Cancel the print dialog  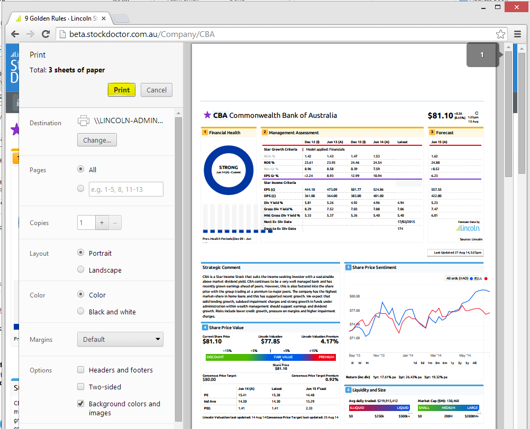point(157,90)
